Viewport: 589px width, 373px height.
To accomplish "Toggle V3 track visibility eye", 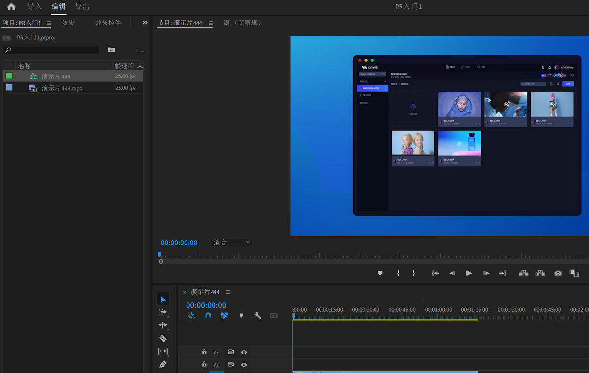I will tap(244, 352).
